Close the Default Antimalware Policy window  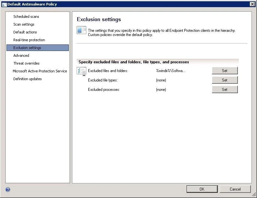[252, 4]
